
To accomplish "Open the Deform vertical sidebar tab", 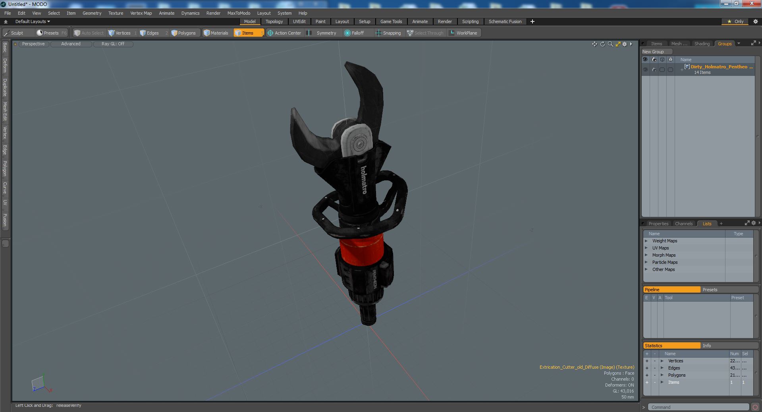I will 5,66.
